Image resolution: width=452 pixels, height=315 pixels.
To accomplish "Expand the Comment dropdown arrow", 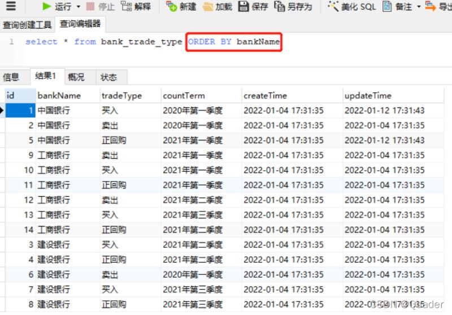I will click(x=419, y=6).
